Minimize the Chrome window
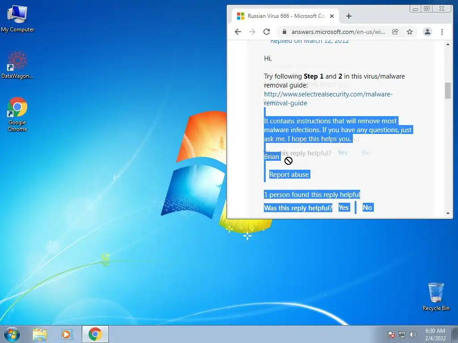Screen dimensions: 458x343 416,9
